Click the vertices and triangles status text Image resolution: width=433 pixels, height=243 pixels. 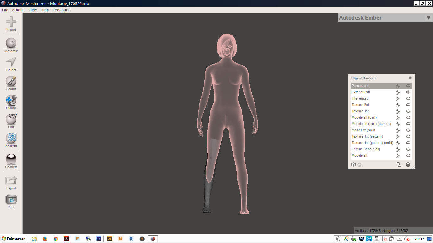tap(381, 231)
